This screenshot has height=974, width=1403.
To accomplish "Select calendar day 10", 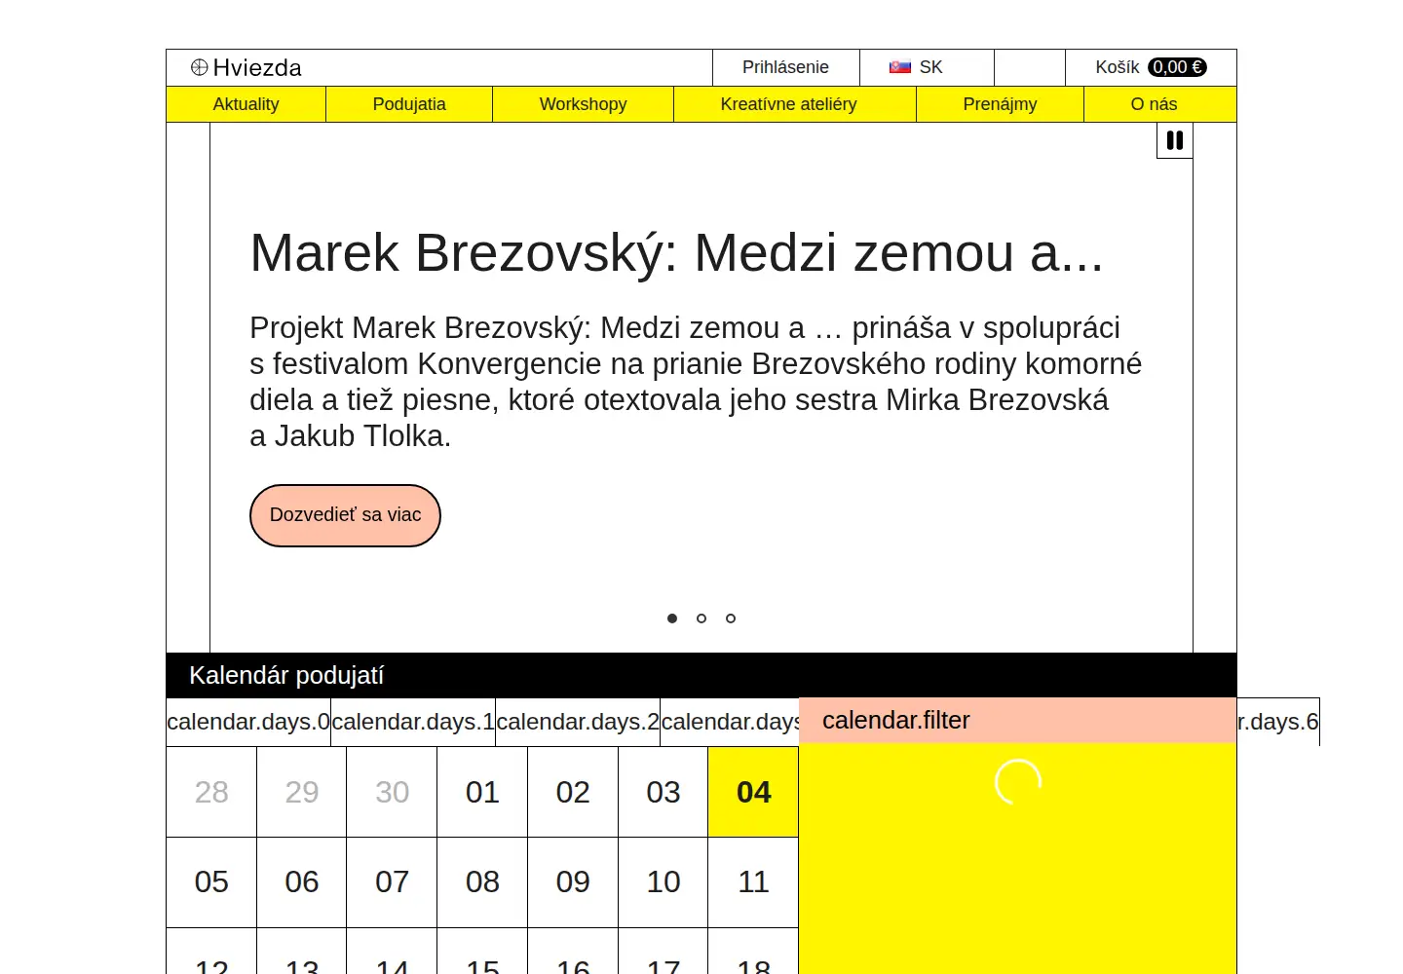I will [x=664, y=882].
